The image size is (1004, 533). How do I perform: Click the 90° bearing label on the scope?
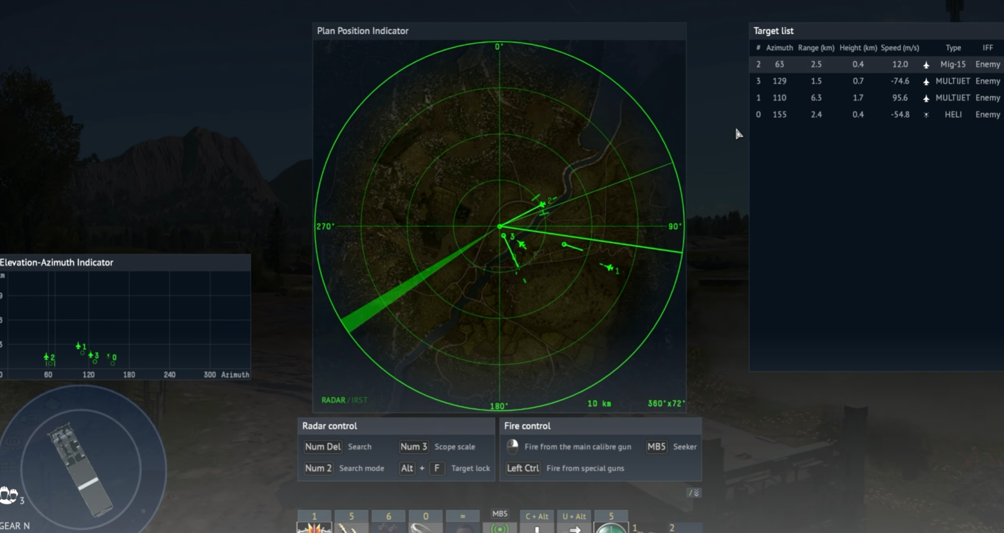coord(675,226)
